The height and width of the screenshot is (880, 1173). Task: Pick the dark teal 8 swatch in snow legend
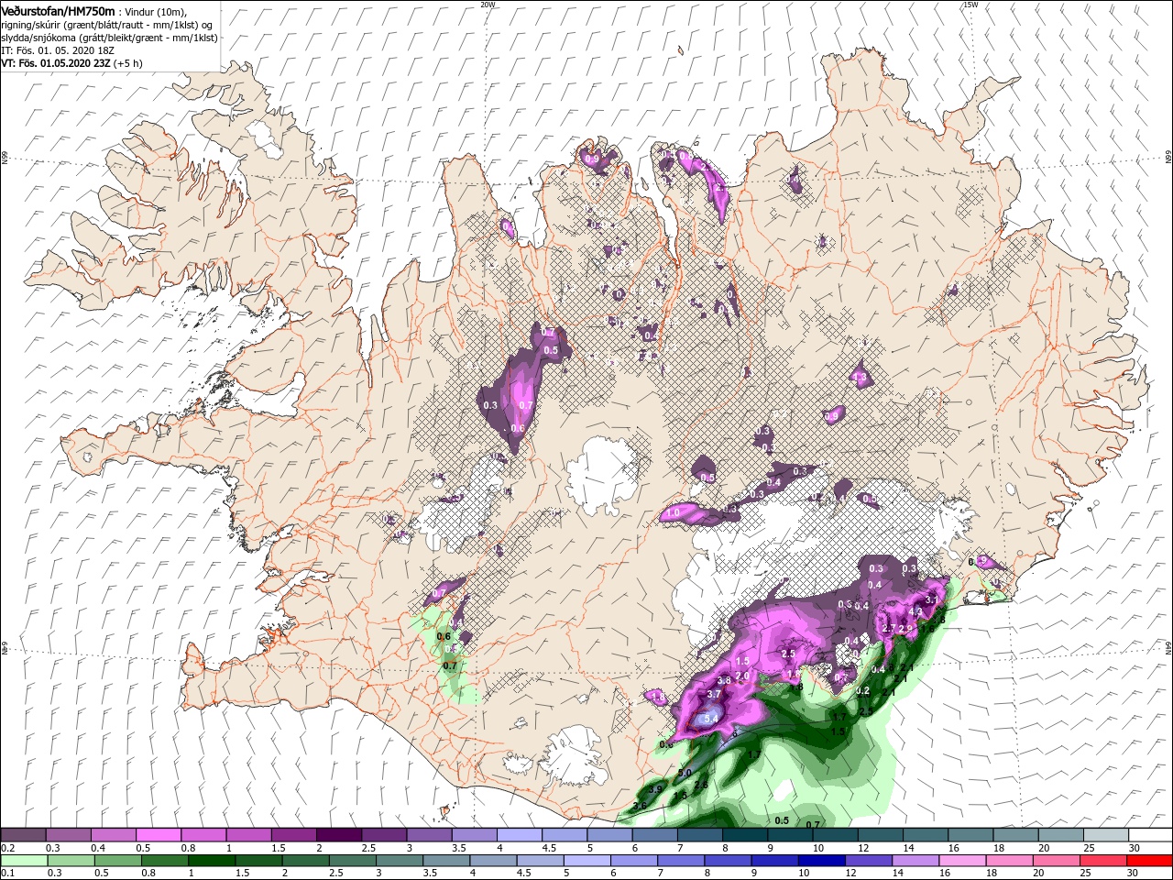click(745, 835)
